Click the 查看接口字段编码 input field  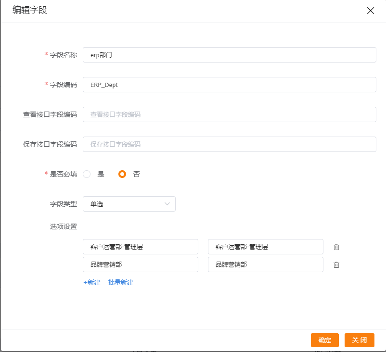coord(230,114)
